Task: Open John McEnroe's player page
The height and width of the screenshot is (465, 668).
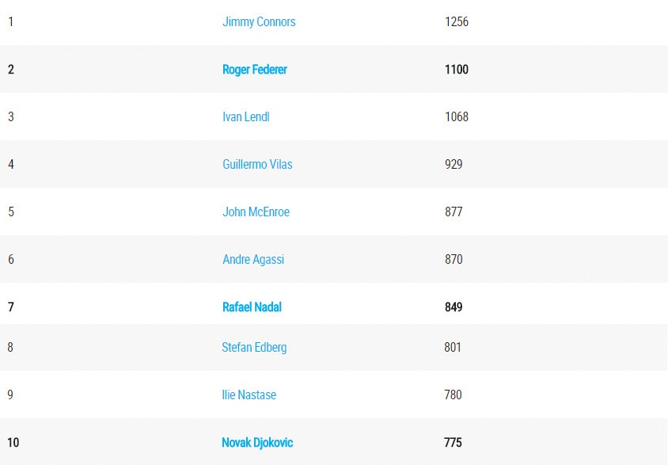Action: coord(256,212)
